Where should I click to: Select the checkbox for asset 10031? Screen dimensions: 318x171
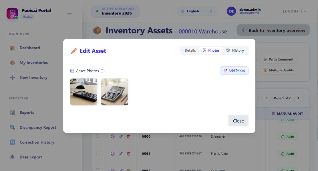(98, 153)
